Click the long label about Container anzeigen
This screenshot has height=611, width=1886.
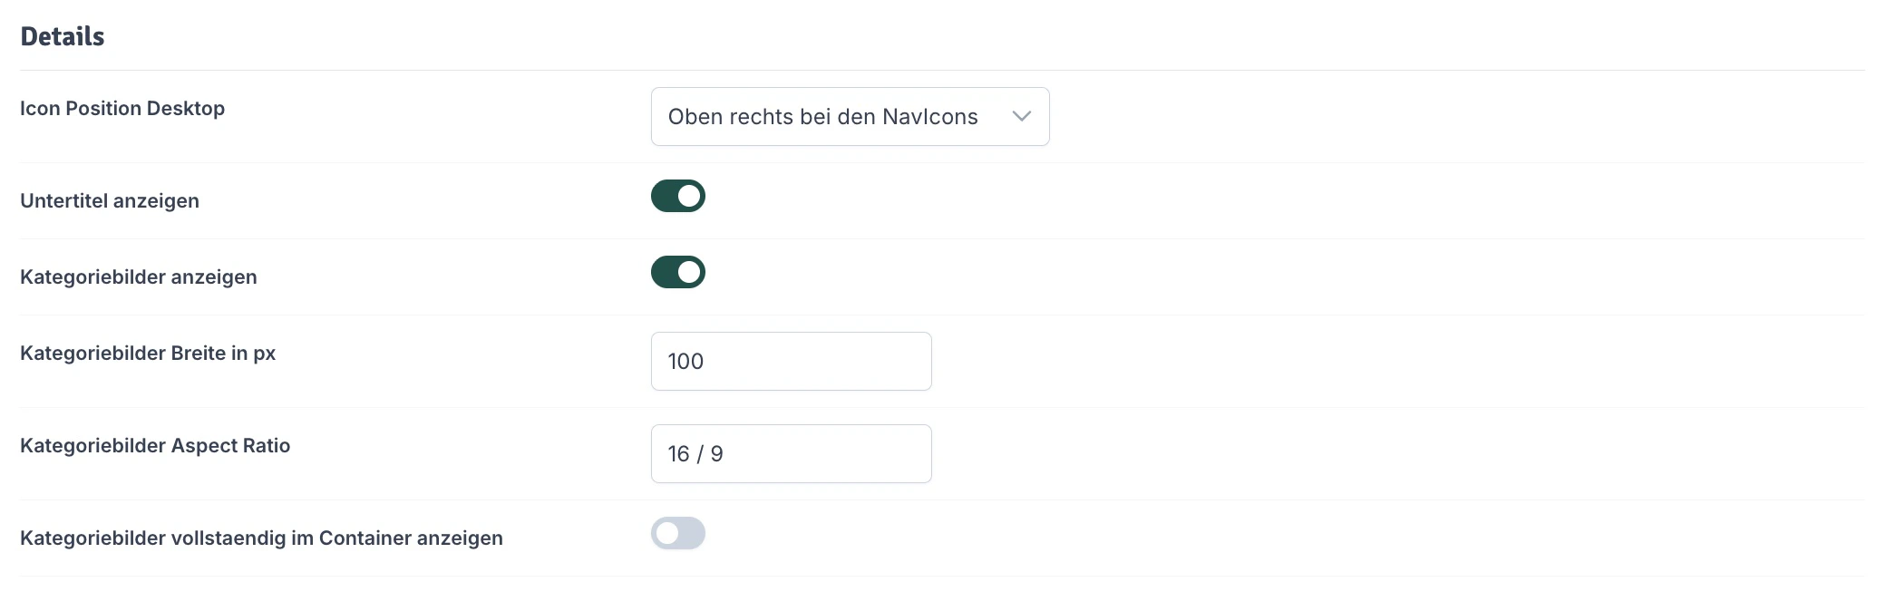coord(262,538)
